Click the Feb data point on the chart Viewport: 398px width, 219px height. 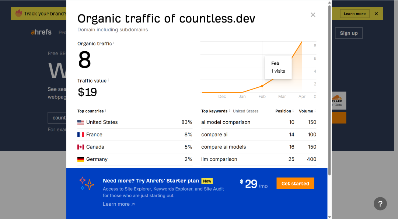coord(262,86)
